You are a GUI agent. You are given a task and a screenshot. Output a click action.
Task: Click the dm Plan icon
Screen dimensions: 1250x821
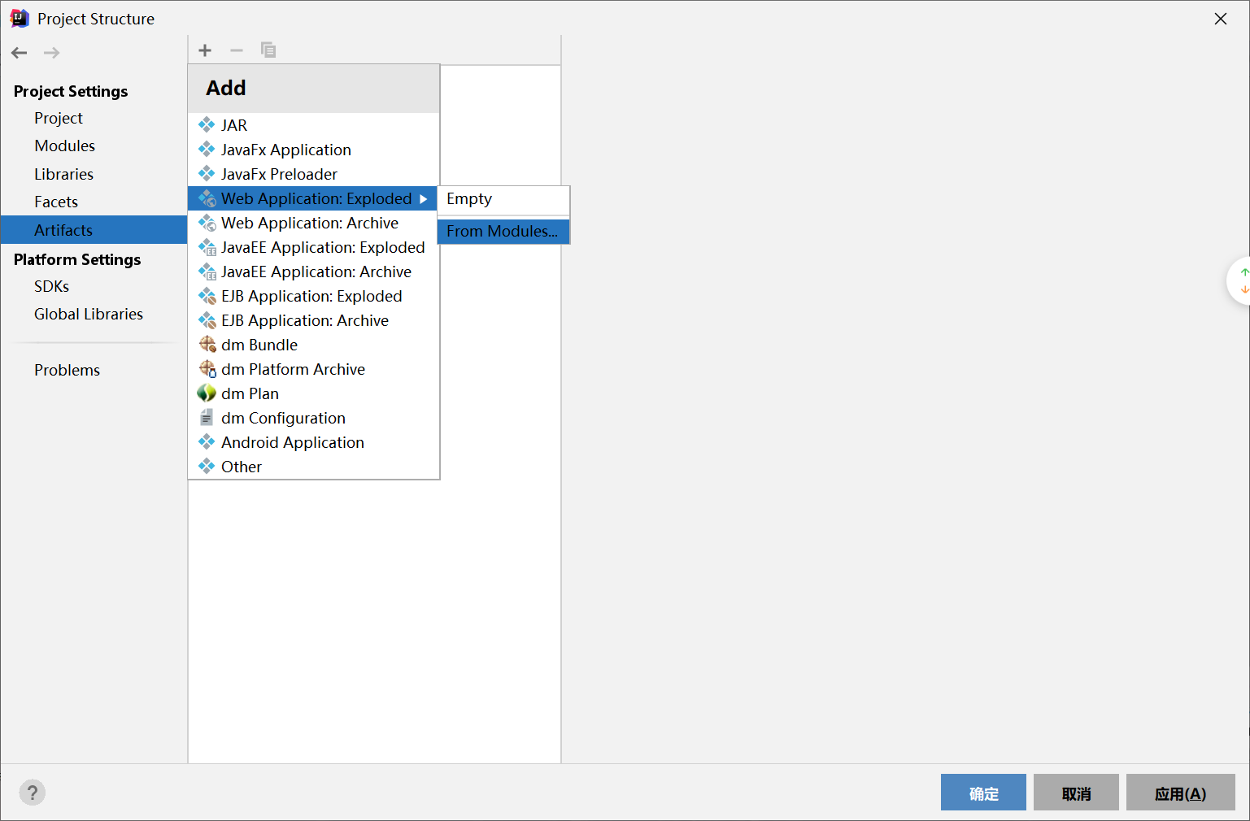click(207, 393)
